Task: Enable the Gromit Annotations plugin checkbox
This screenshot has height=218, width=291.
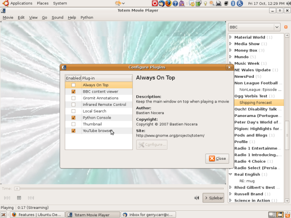Action: click(x=73, y=98)
